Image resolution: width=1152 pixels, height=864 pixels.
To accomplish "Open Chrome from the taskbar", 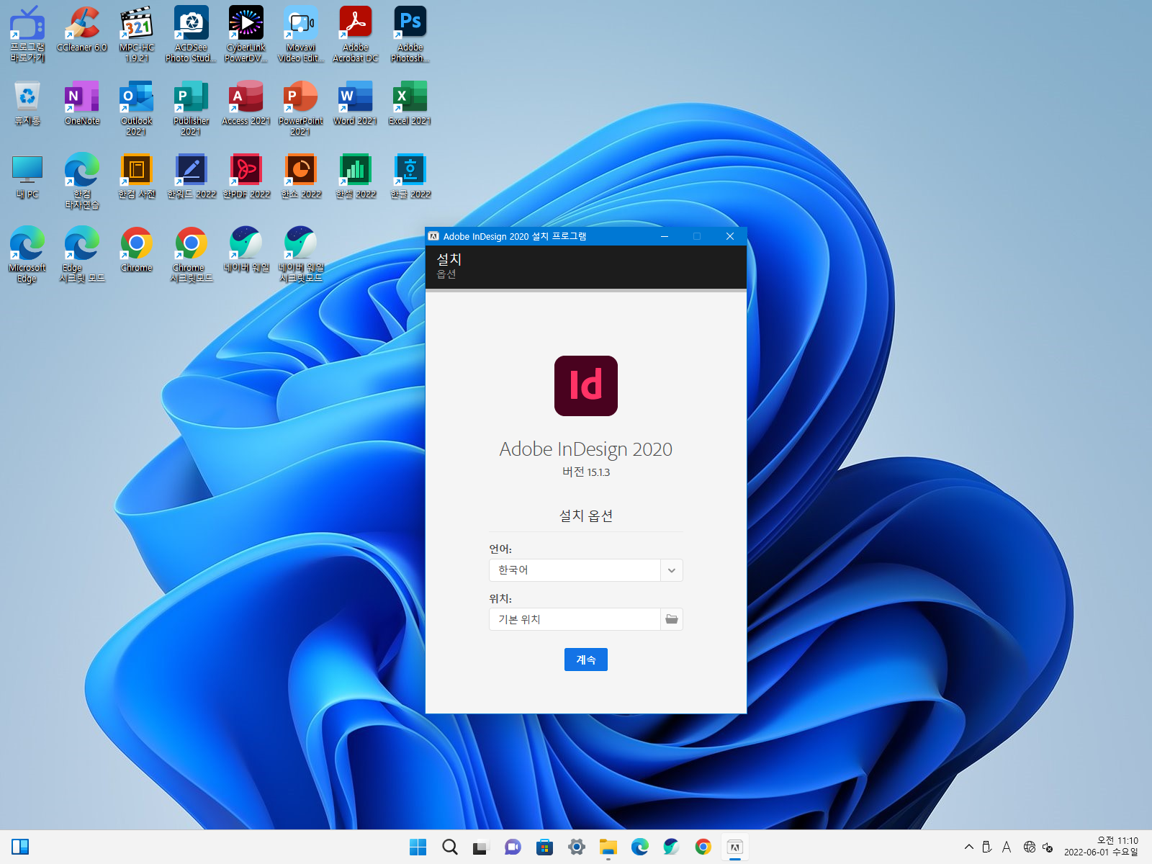I will point(703,847).
